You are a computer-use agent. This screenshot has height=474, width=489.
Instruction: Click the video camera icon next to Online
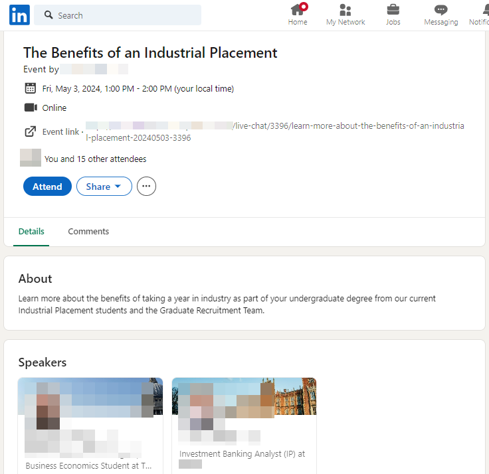tap(31, 108)
